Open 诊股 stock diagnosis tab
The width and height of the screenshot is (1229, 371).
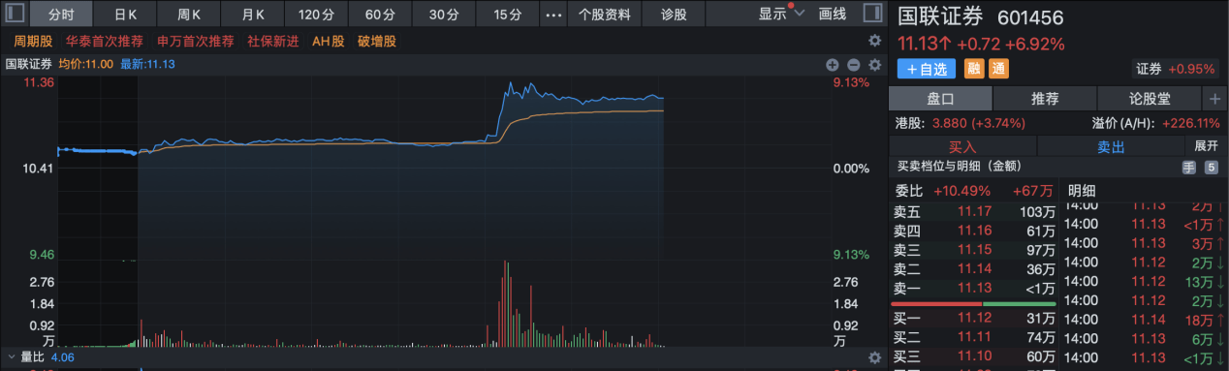coord(674,15)
